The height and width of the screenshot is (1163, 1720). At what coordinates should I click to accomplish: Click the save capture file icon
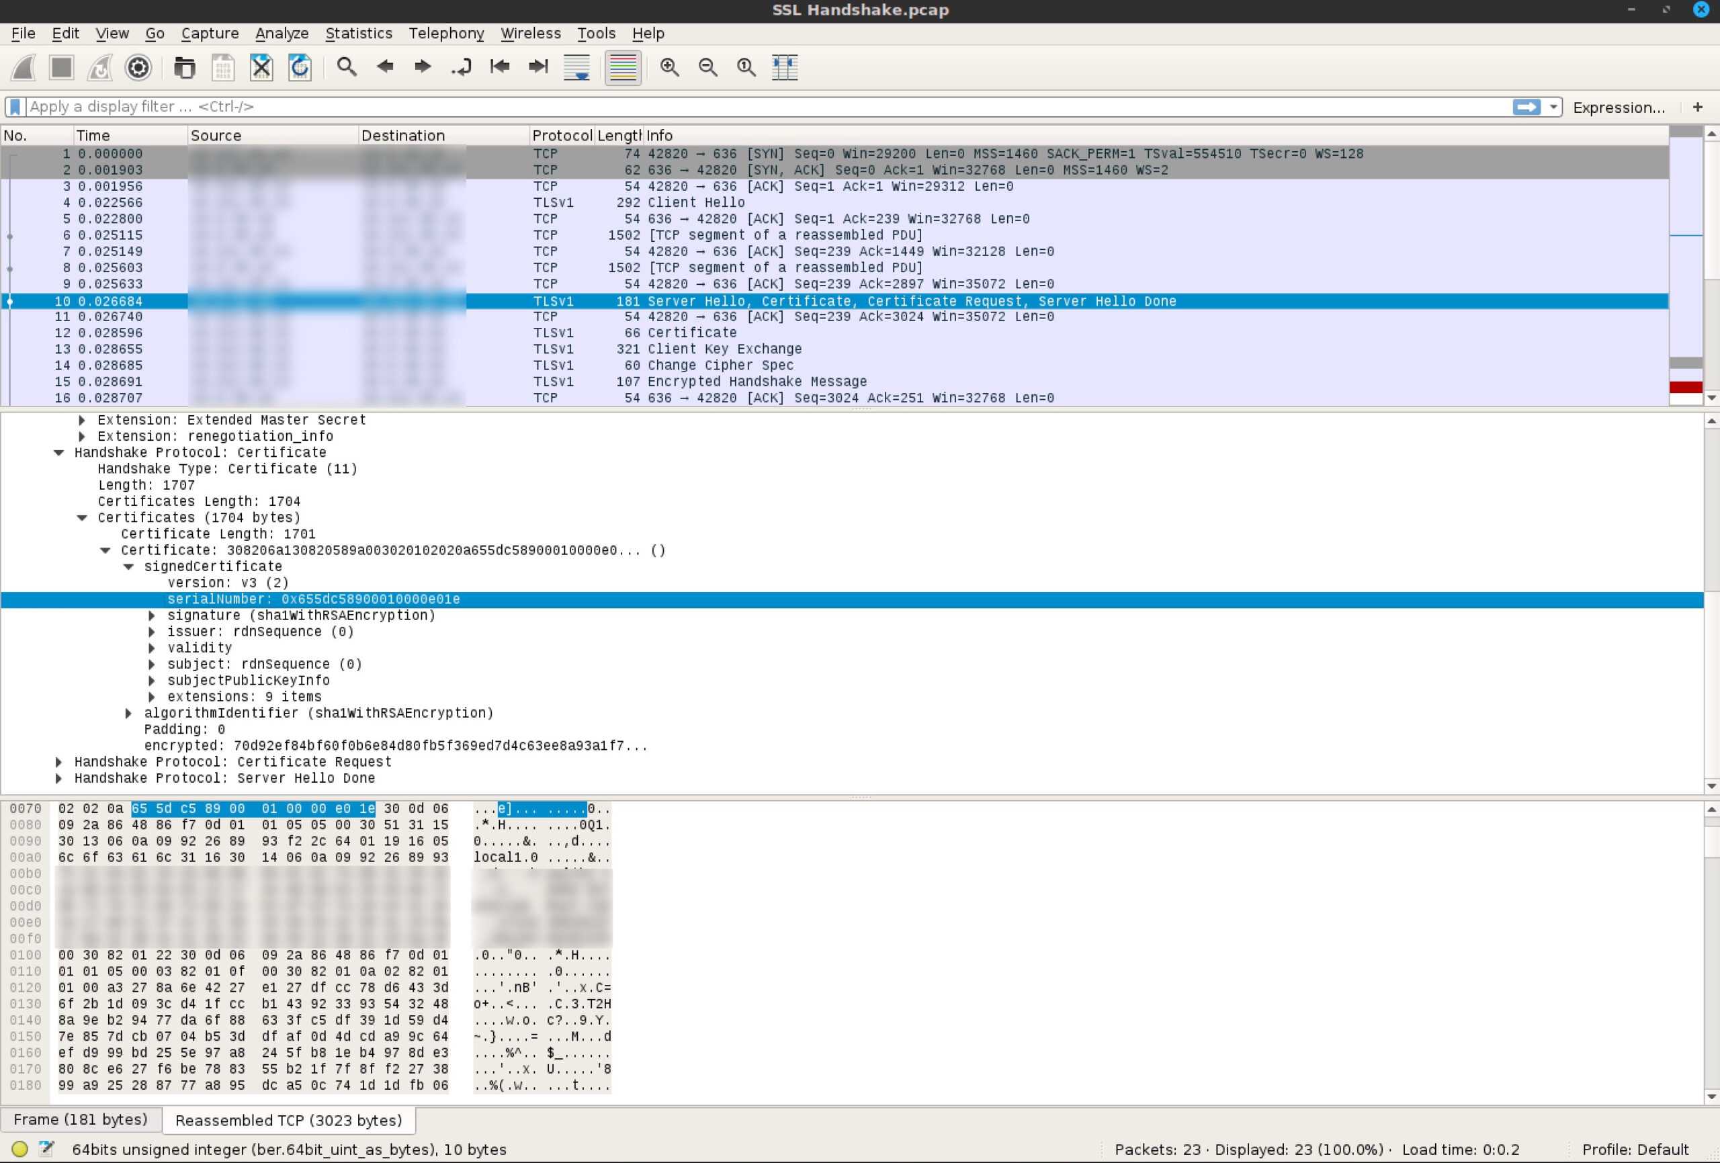[223, 67]
